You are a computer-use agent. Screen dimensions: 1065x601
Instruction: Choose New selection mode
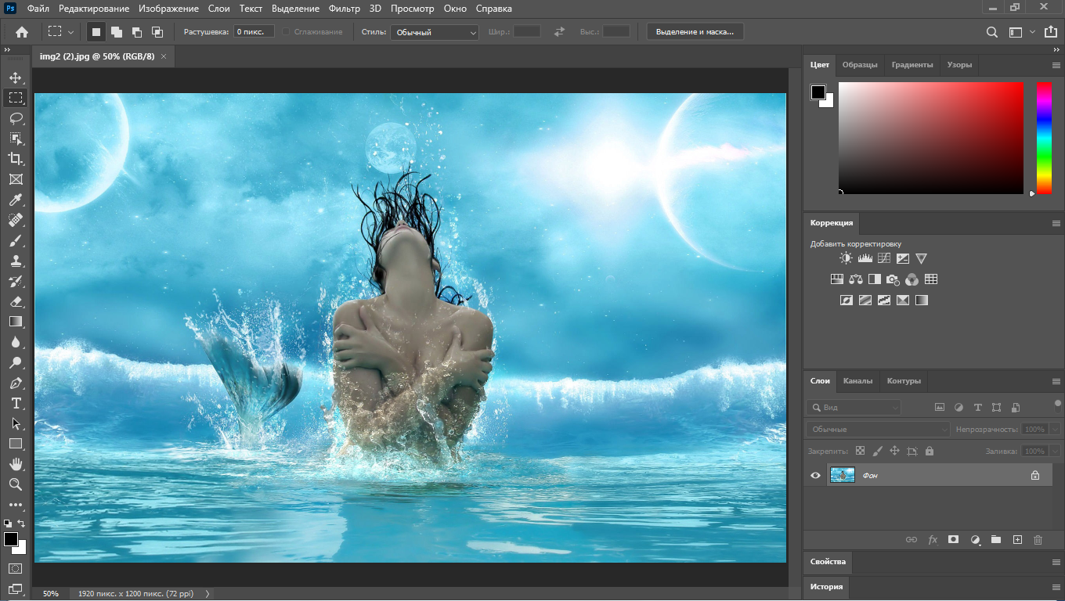(96, 32)
